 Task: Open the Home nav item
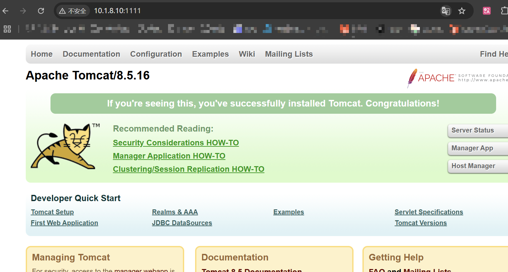[x=42, y=54]
